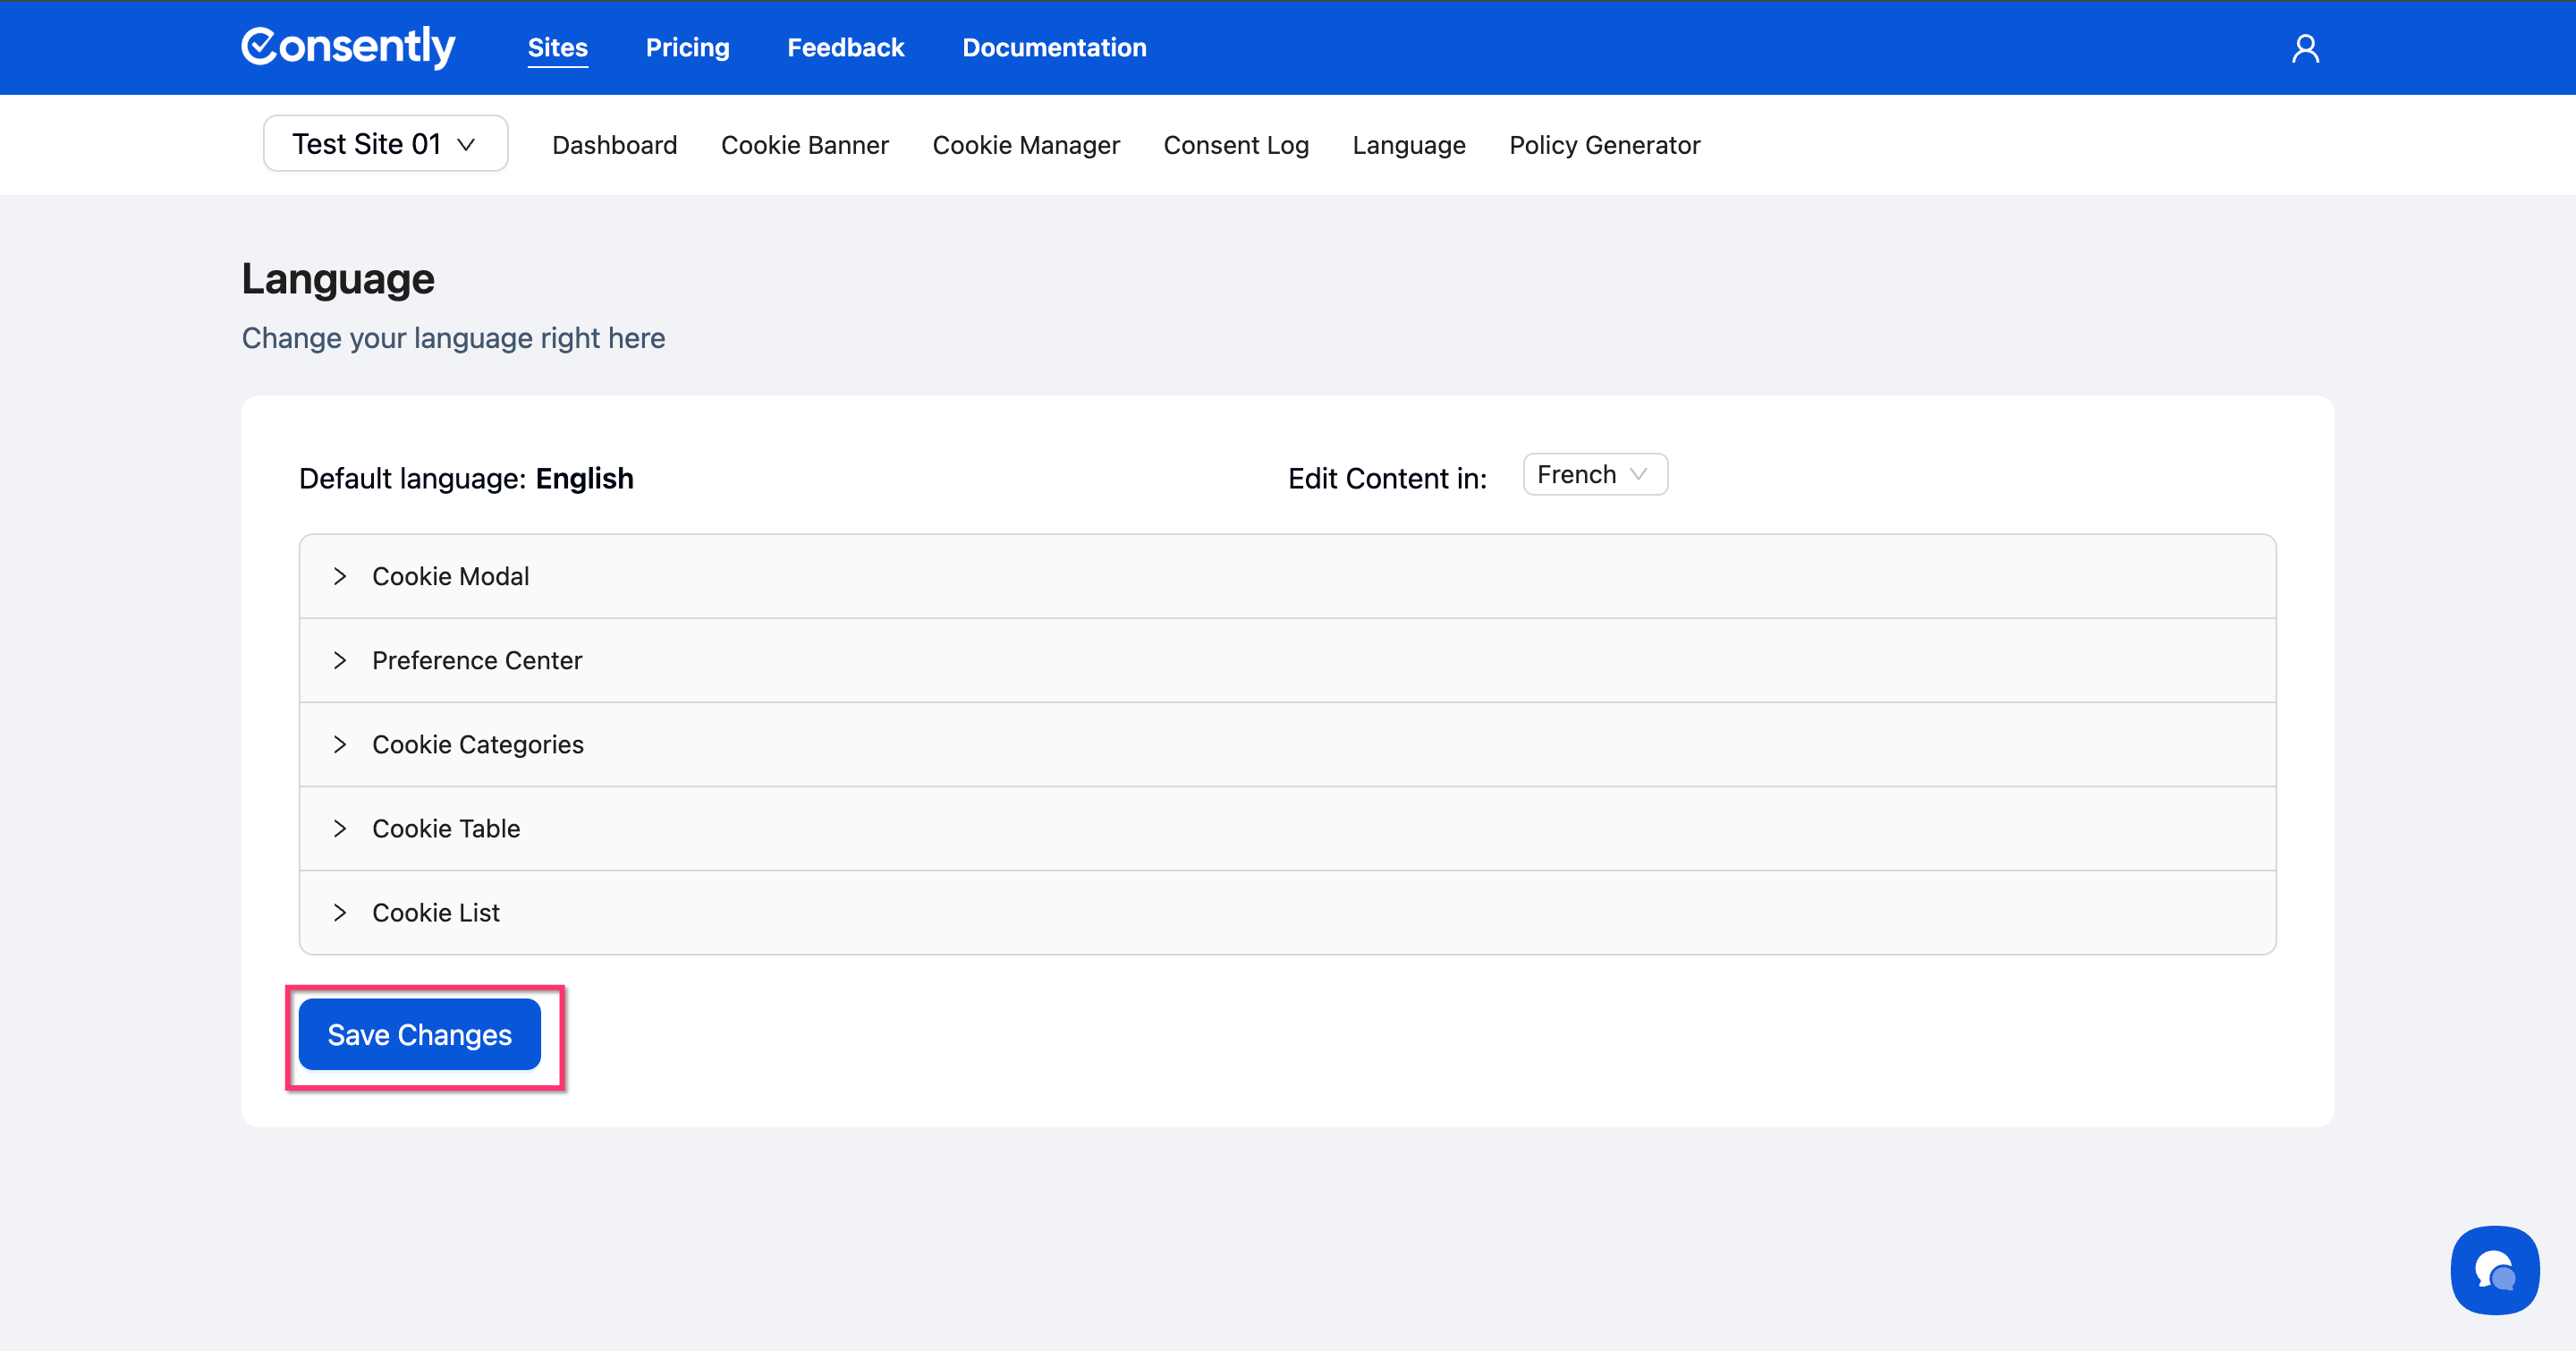The height and width of the screenshot is (1351, 2576).
Task: Open the Documentation link
Action: [1054, 47]
